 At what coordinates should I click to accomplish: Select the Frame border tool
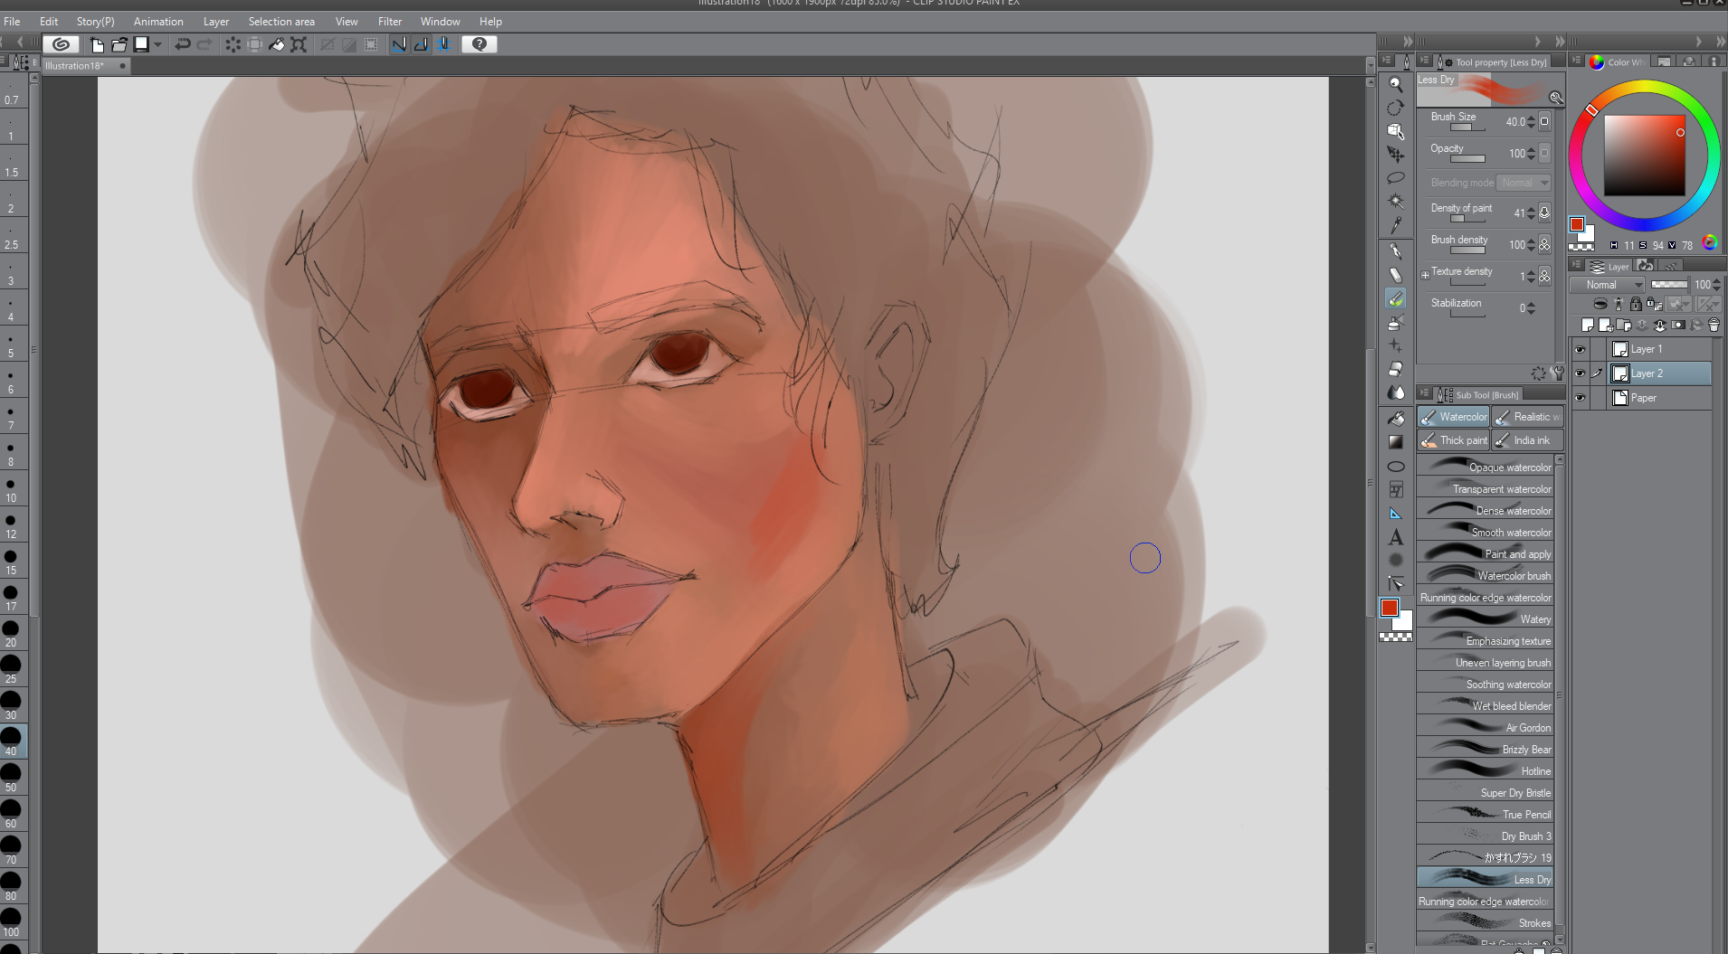1396,490
